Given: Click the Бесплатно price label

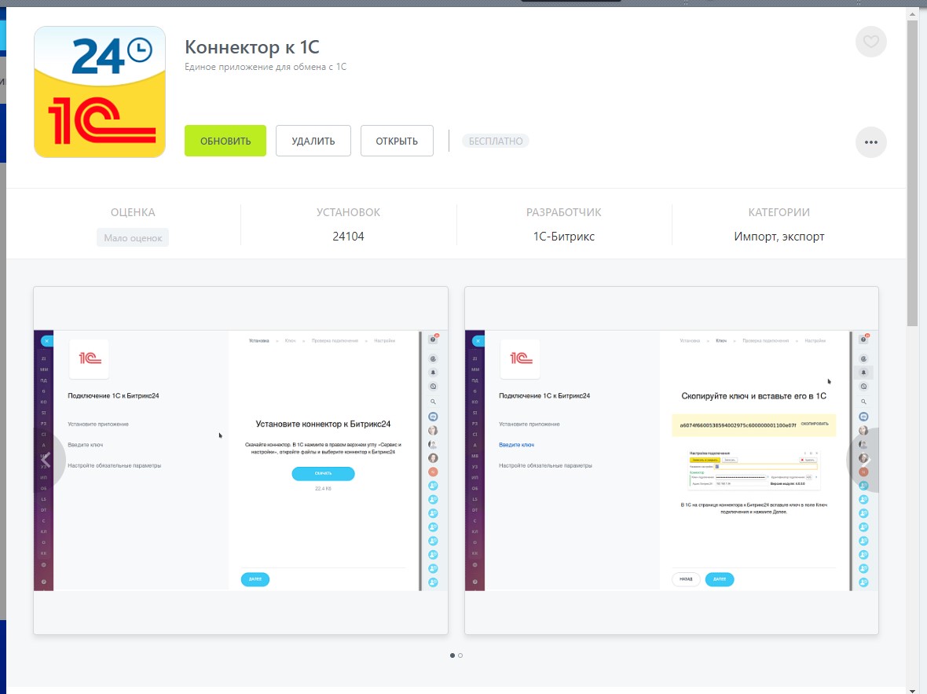Looking at the screenshot, I should [496, 141].
